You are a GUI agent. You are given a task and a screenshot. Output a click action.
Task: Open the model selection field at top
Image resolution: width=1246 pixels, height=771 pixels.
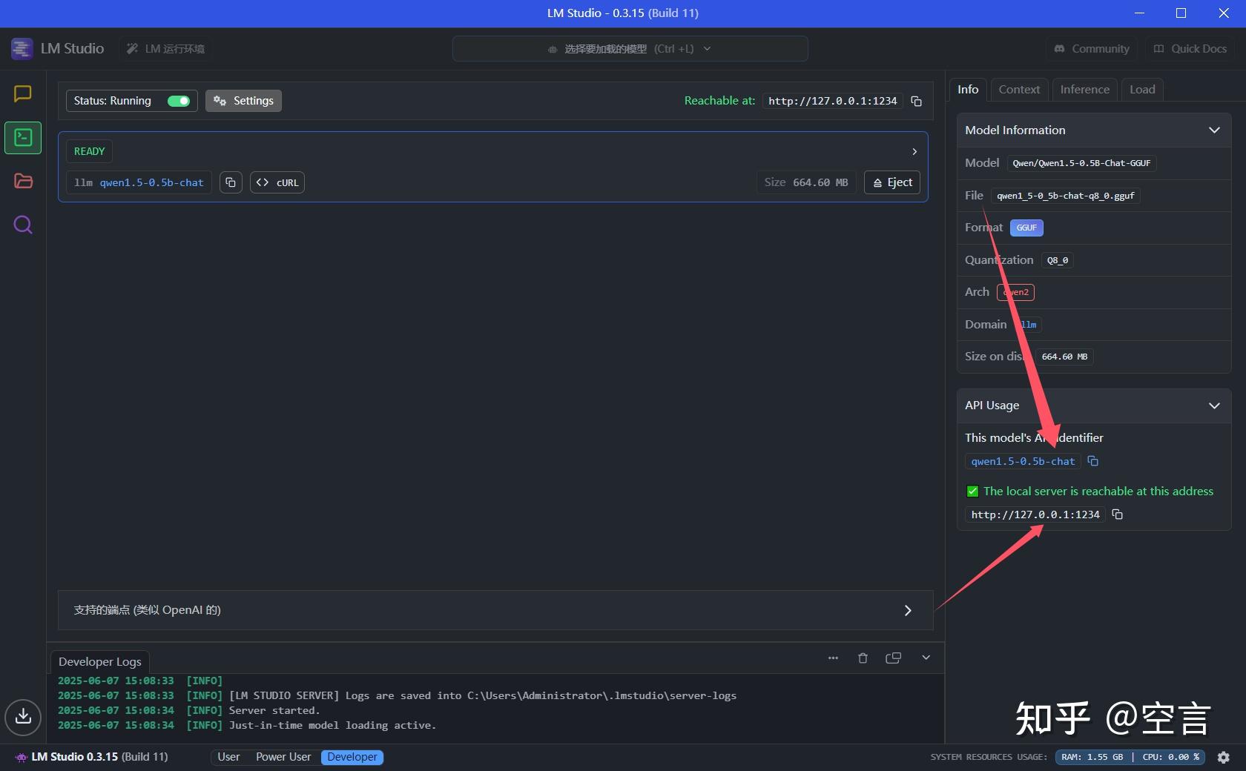pos(630,48)
